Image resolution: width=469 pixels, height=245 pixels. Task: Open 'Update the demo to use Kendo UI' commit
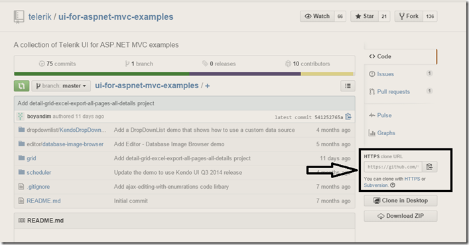pyautogui.click(x=178, y=172)
